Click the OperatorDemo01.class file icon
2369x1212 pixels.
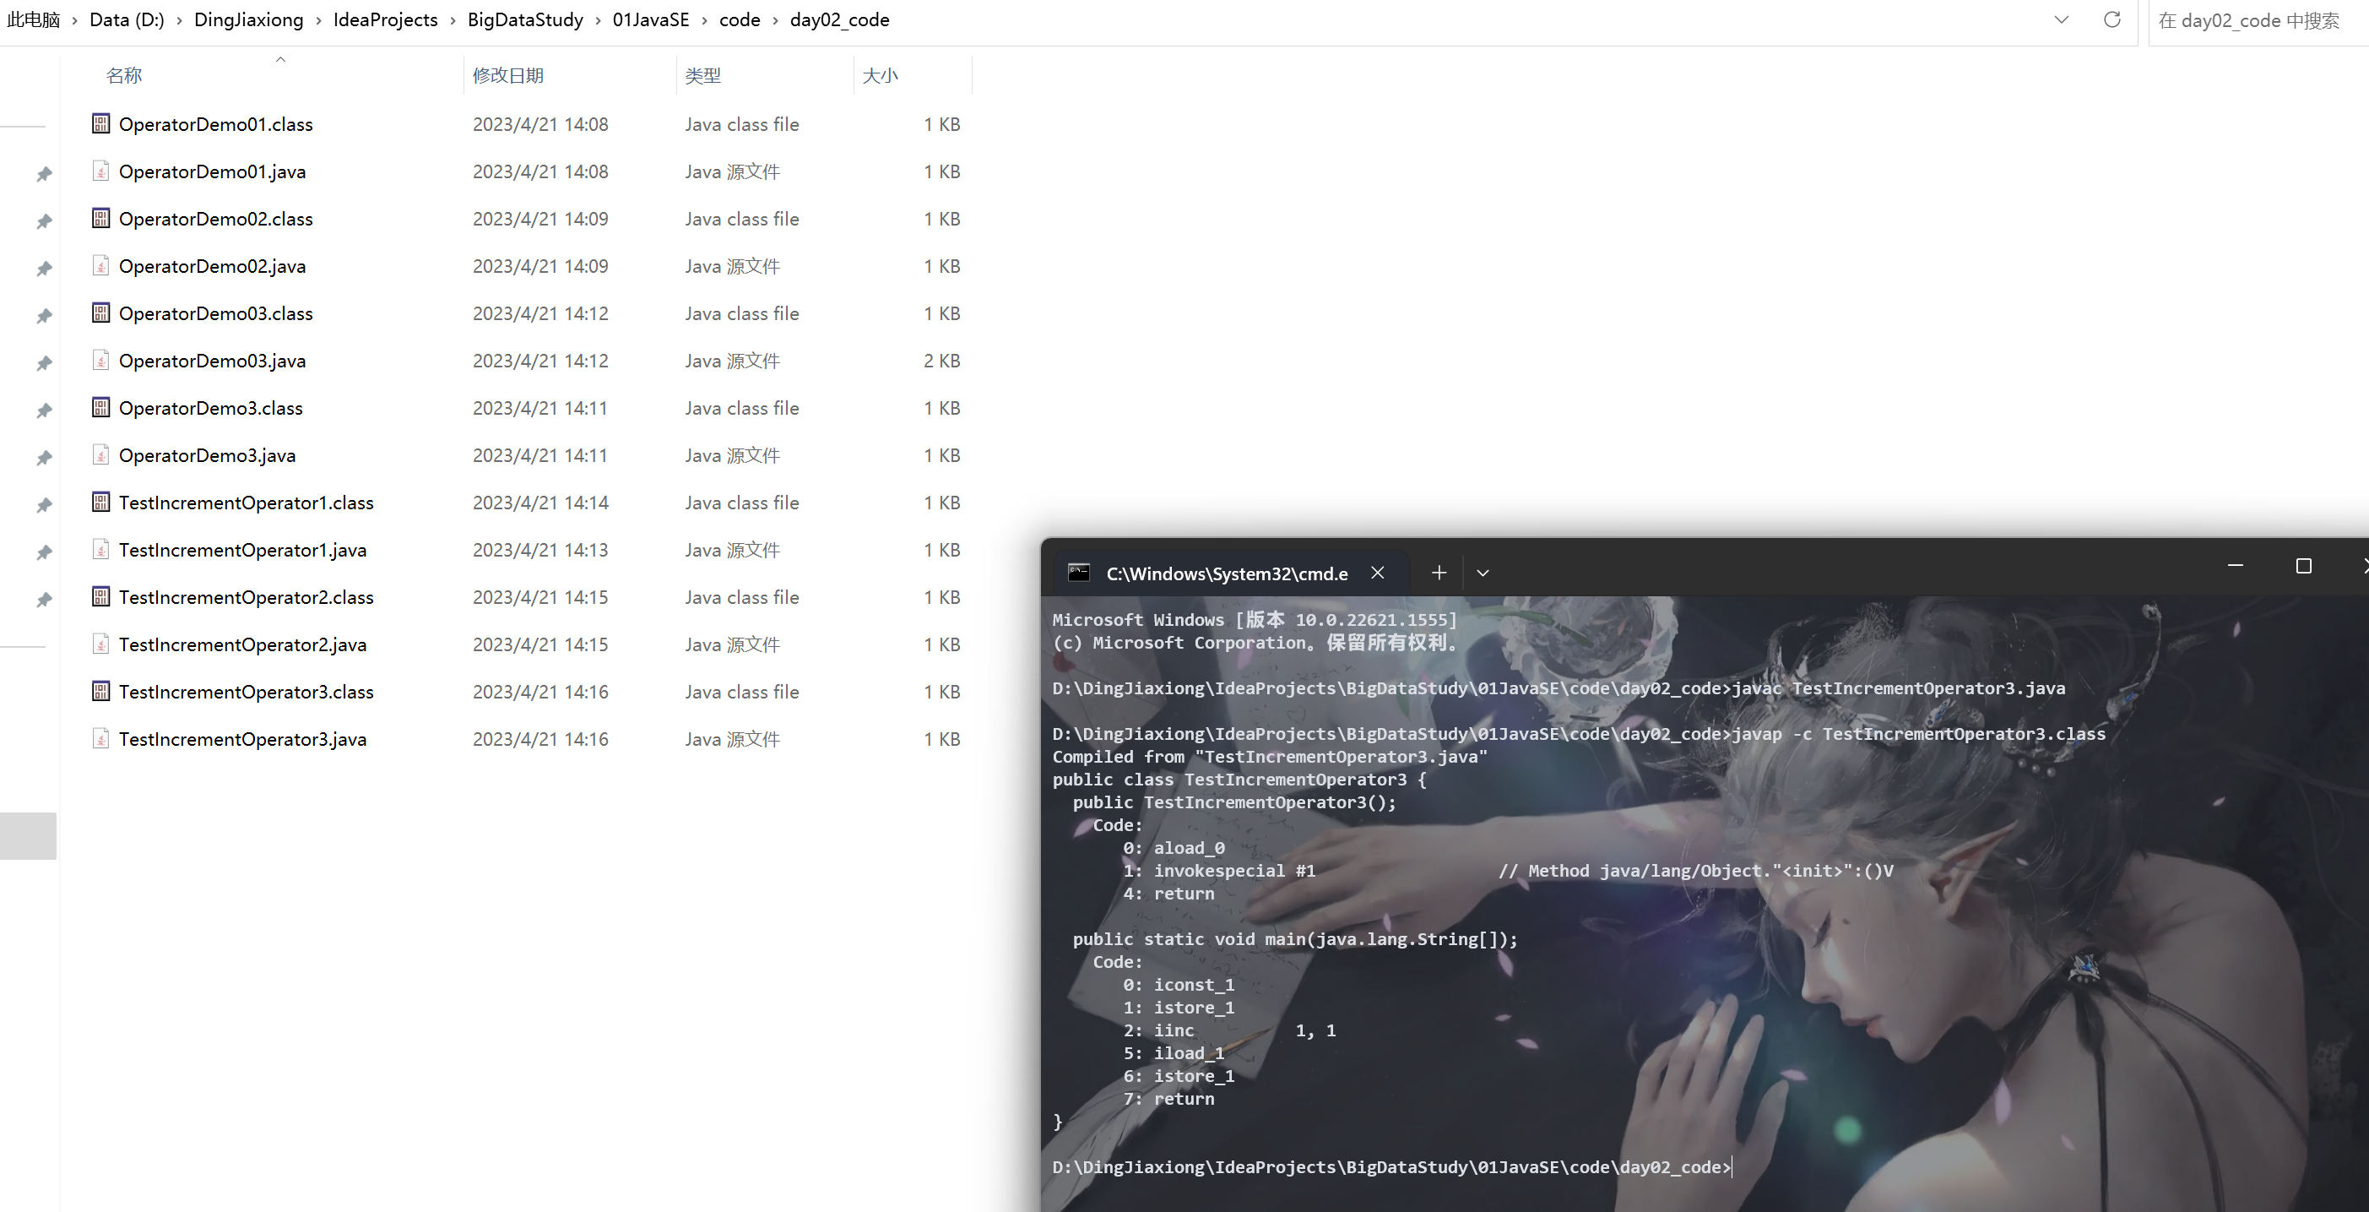click(101, 123)
